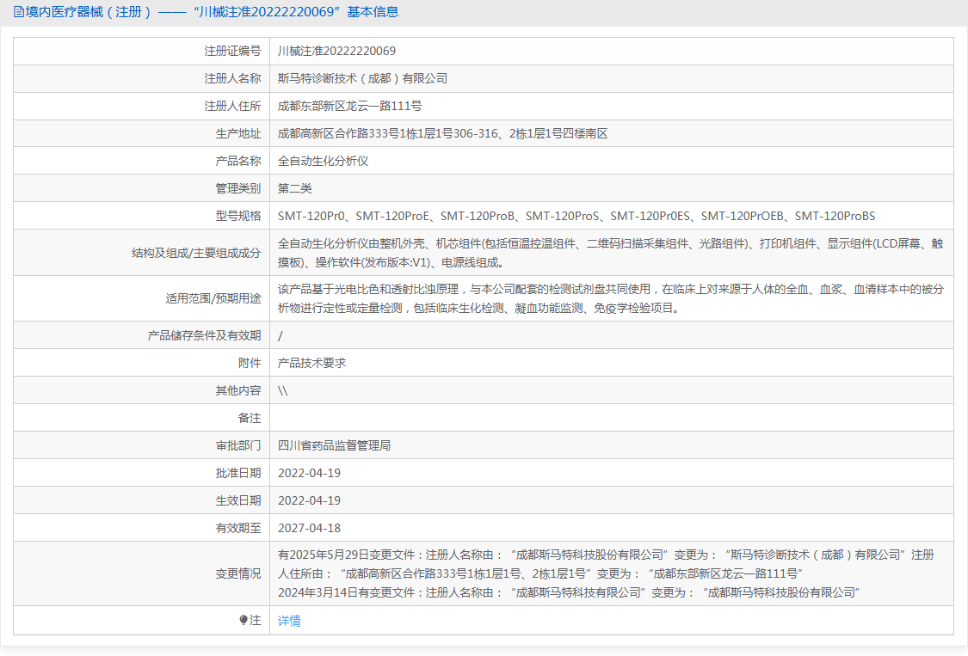Screen dimensions: 968x656
Task: Click the 注册人住所 label
Action: pyautogui.click(x=232, y=106)
